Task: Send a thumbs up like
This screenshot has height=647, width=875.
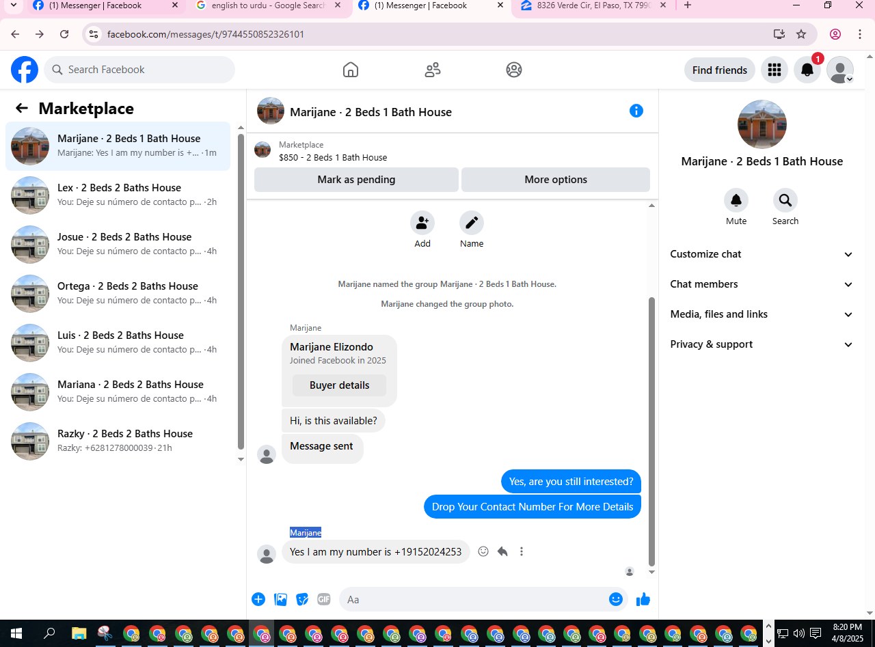Action: click(643, 599)
